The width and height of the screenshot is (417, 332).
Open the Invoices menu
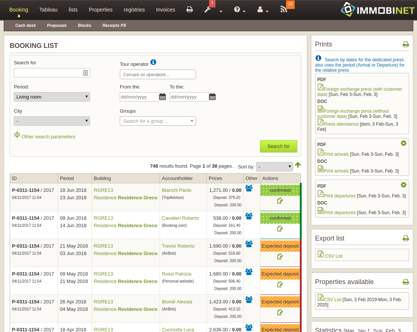coord(166,10)
